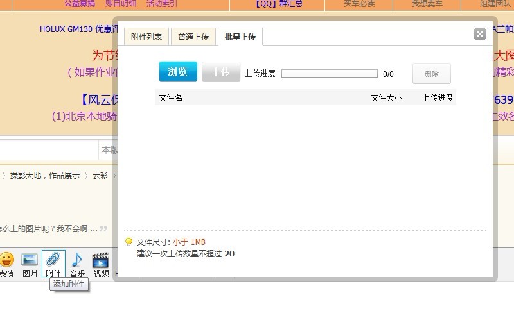Click the 上传进度 progress bar

point(330,73)
